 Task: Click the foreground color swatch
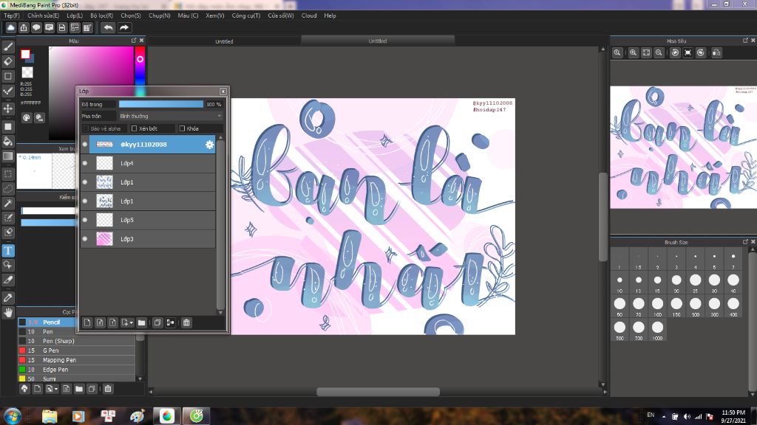coord(25,54)
